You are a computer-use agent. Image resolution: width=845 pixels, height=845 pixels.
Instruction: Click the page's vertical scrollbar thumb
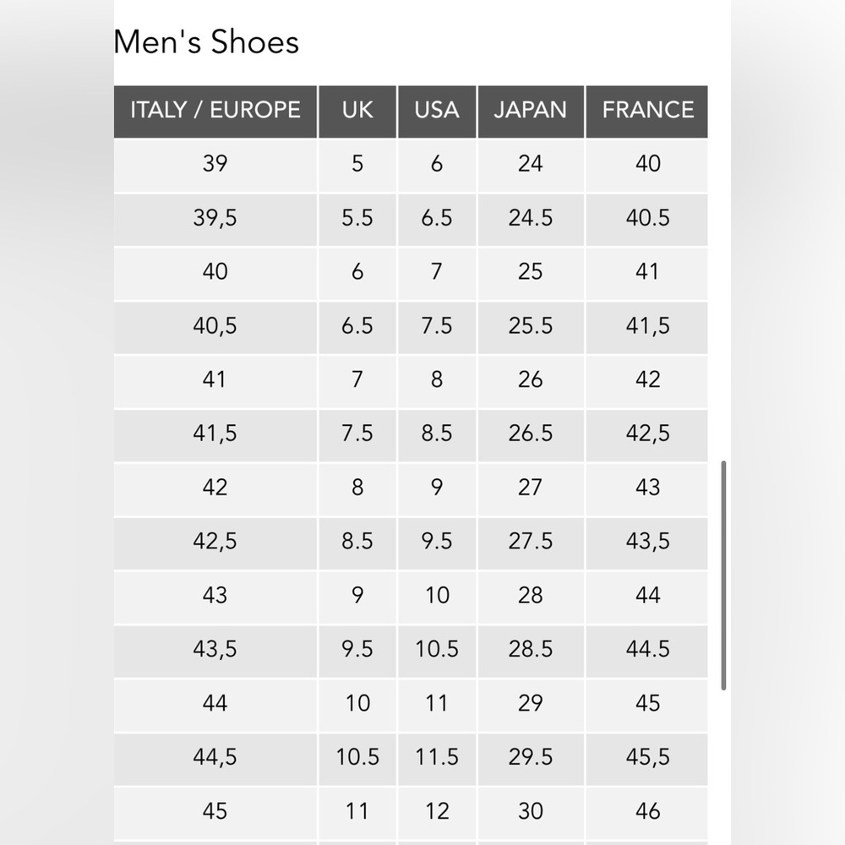[723, 575]
